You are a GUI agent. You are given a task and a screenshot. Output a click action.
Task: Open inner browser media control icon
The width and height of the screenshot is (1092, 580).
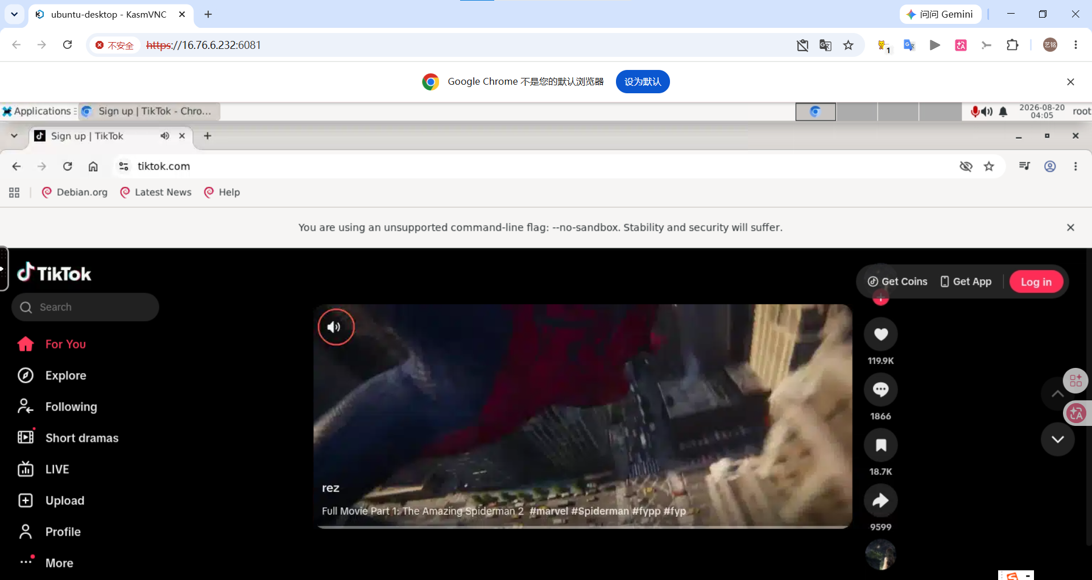point(1024,166)
